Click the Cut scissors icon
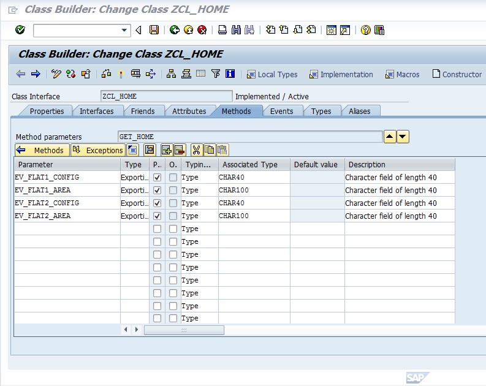The width and height of the screenshot is (486, 386). tap(196, 150)
